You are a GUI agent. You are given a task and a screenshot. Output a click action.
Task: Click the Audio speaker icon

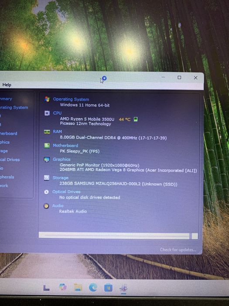46,206
